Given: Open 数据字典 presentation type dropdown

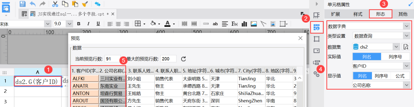Looking at the screenshot, I should pos(406,26).
